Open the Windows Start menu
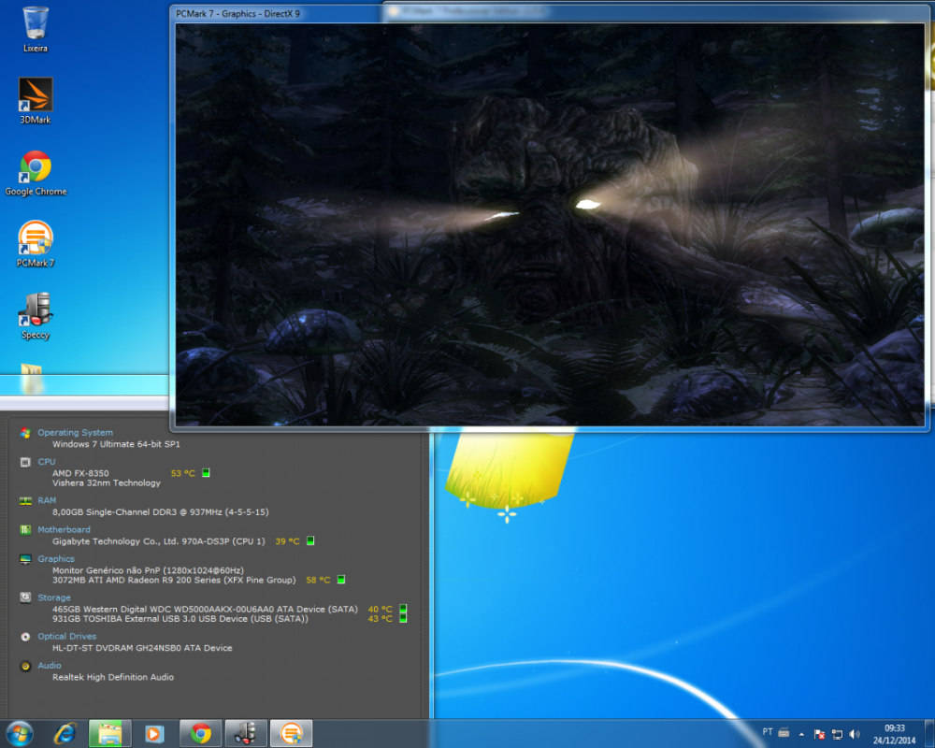Image resolution: width=935 pixels, height=748 pixels. [x=20, y=733]
